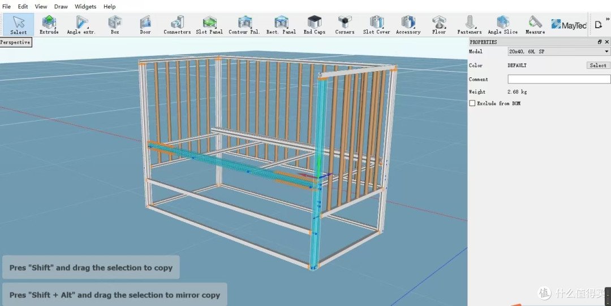Open the File menu

click(x=7, y=6)
